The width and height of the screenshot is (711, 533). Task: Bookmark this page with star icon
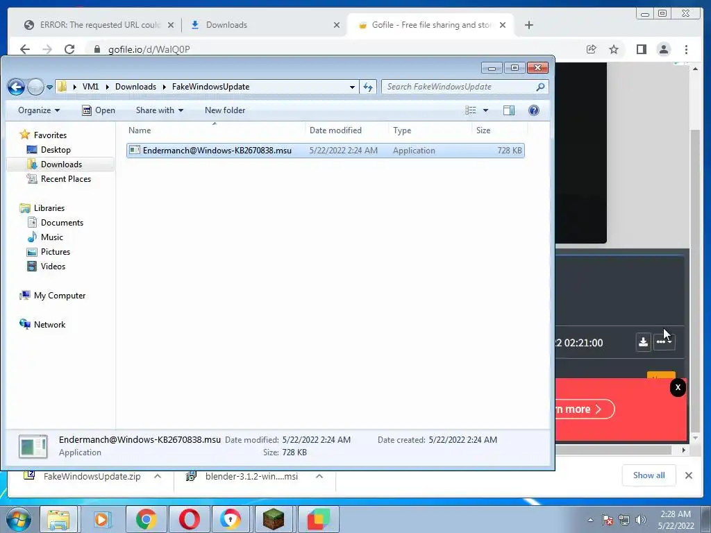tap(614, 49)
